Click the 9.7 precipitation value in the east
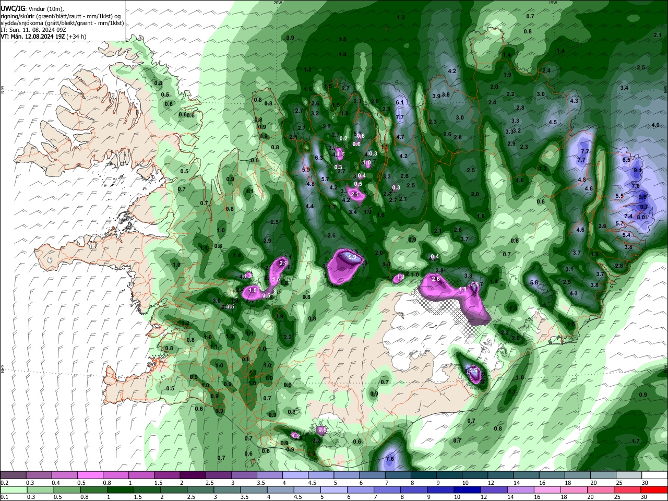Image resolution: width=668 pixels, height=501 pixels. click(644, 207)
